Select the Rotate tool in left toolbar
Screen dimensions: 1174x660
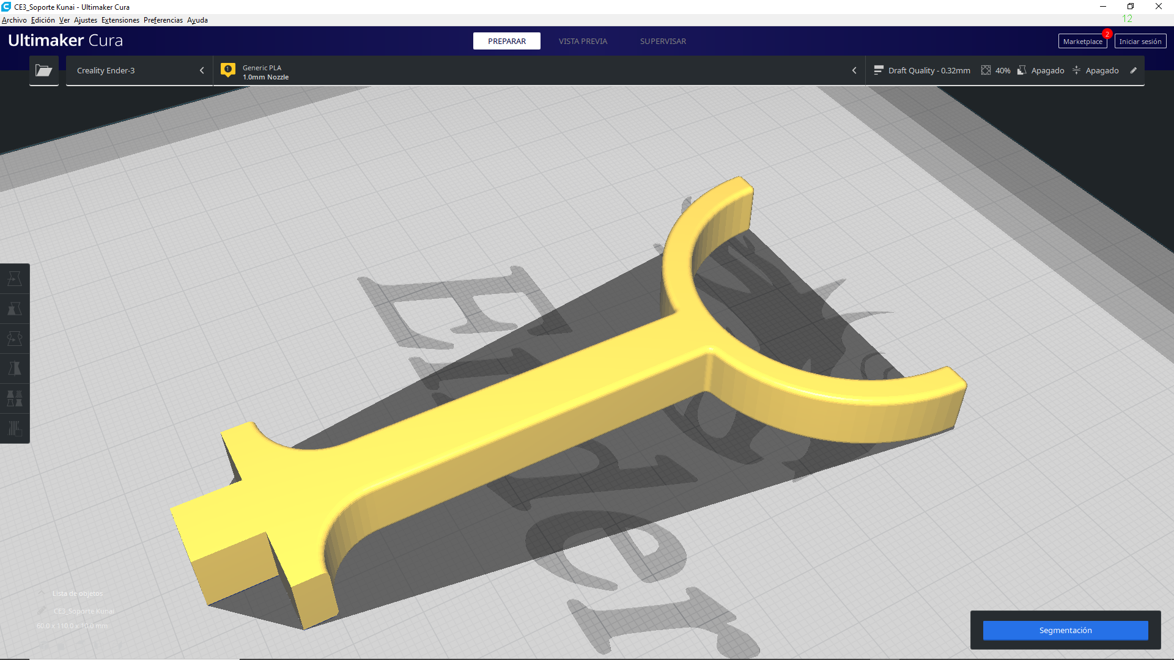coord(15,339)
